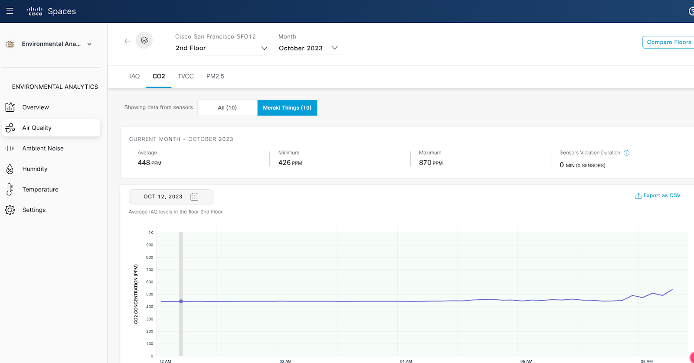The width and height of the screenshot is (694, 363).
Task: Expand the Environmental Analytics app switcher
Action: click(89, 44)
